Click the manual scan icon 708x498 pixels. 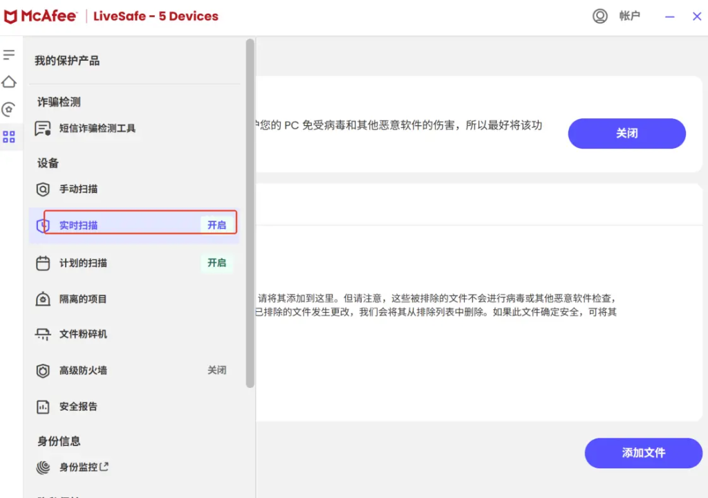pyautogui.click(x=43, y=189)
